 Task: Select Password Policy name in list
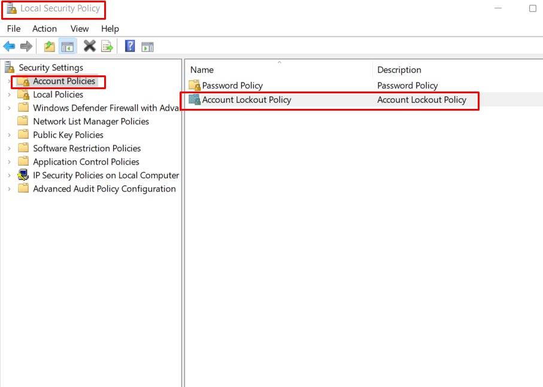(x=232, y=86)
